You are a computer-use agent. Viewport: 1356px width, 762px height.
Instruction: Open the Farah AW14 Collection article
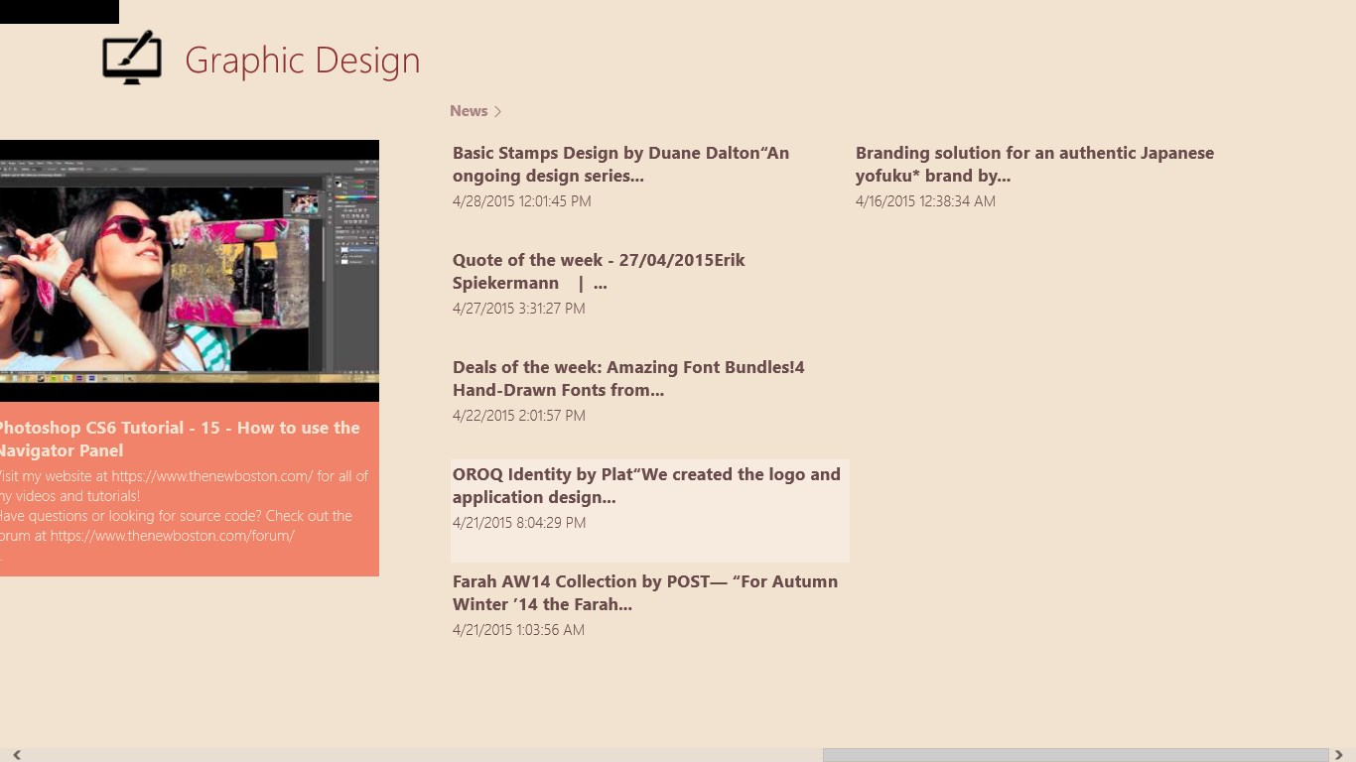(x=645, y=592)
